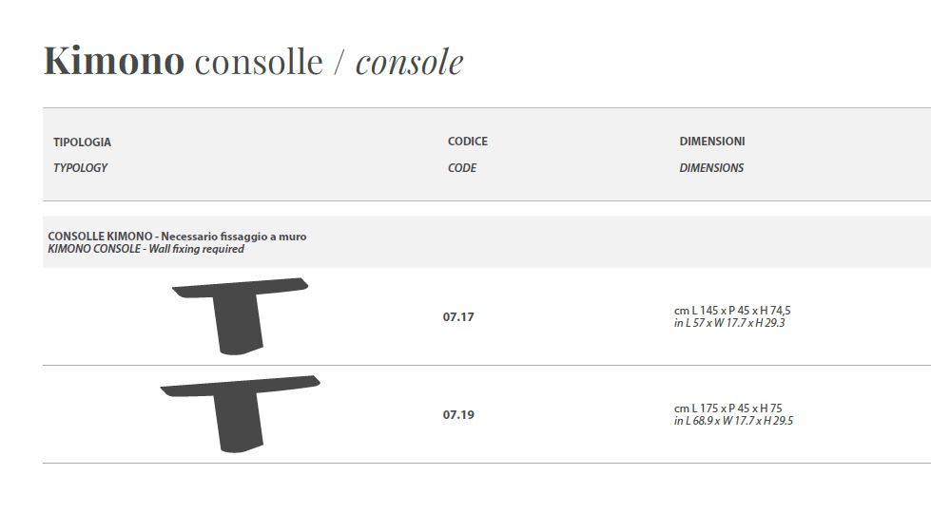Click the cm L 145 x P 45 dimensions
931x513 pixels.
click(732, 310)
